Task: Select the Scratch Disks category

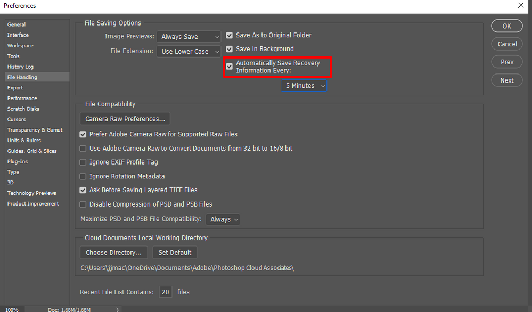Action: click(23, 109)
